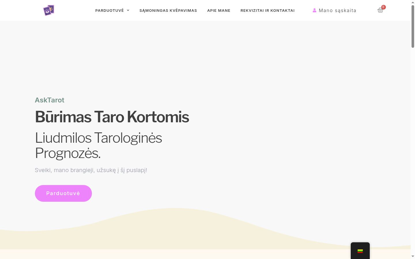Open the shopping cart basket icon
Screen dimensions: 415x259
(380, 10)
